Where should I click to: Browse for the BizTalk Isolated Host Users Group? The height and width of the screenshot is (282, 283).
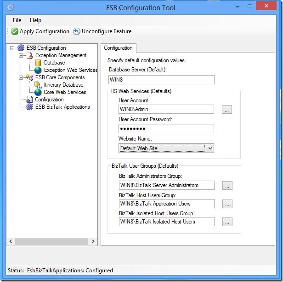pyautogui.click(x=227, y=222)
